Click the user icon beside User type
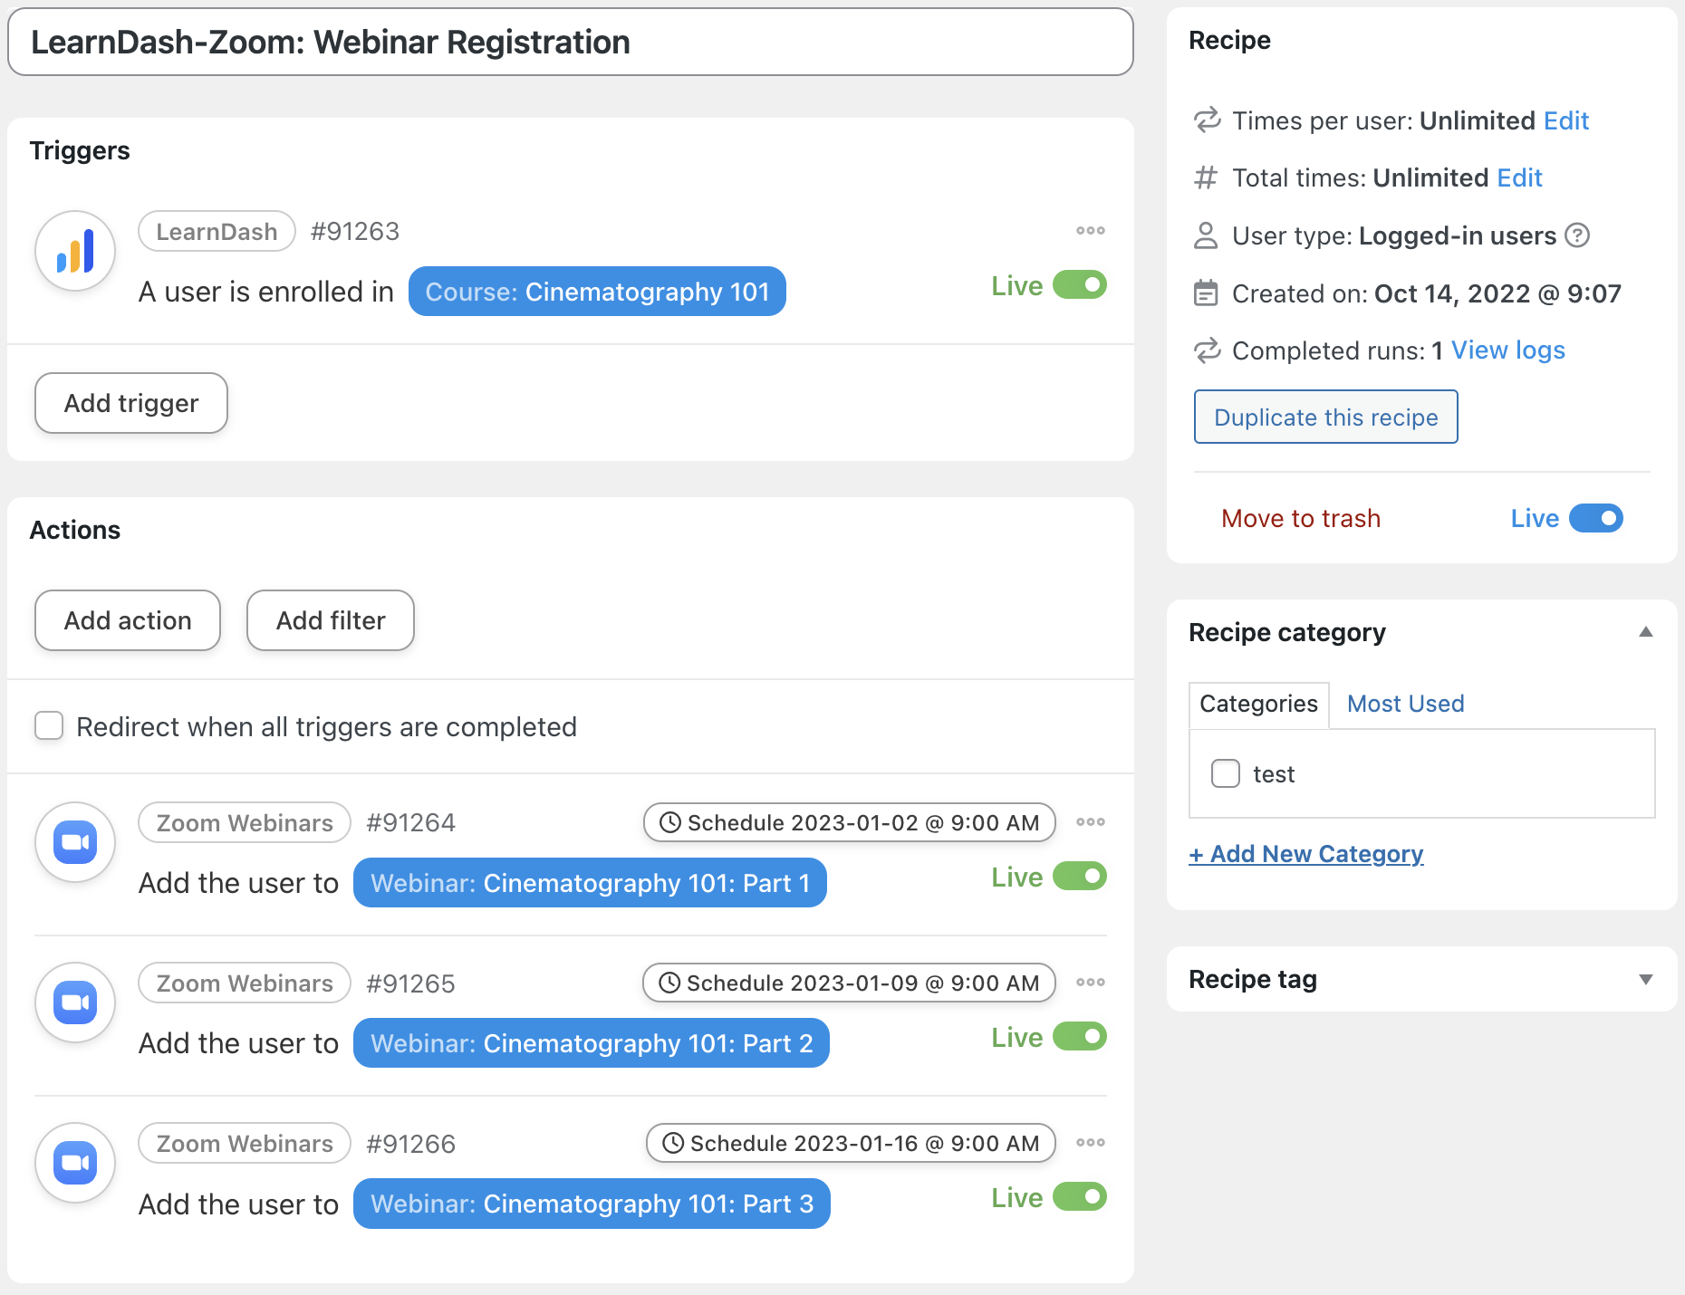Image resolution: width=1685 pixels, height=1295 pixels. click(x=1206, y=235)
